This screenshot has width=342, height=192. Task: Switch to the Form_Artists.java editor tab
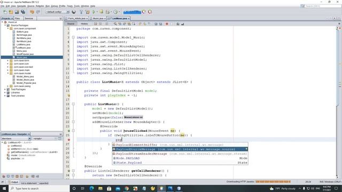pyautogui.click(x=76, y=19)
